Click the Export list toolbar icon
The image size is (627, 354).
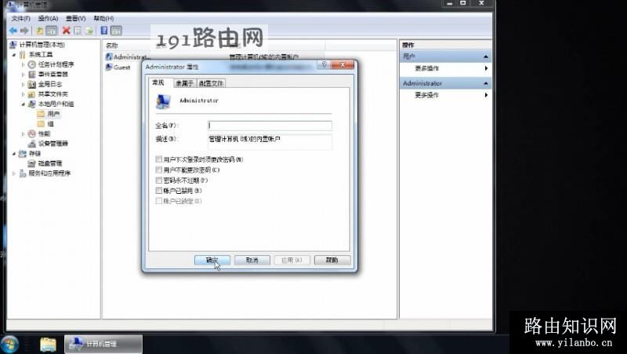(89, 31)
